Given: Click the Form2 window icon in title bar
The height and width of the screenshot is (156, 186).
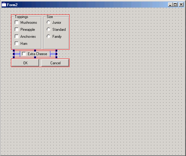Looking at the screenshot, I should pyautogui.click(x=4, y=5).
